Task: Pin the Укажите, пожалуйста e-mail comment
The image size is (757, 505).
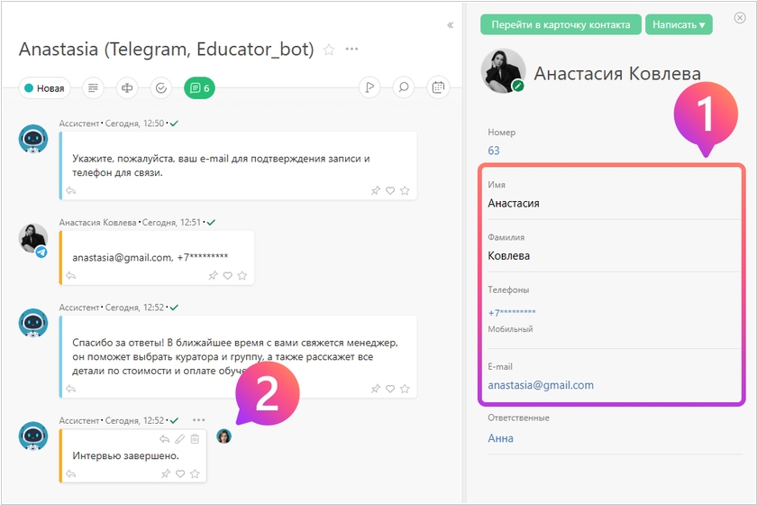Action: pyautogui.click(x=376, y=190)
